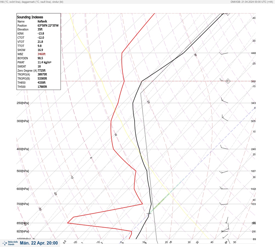The height and width of the screenshot is (247, 275).
Task: Click the 500[hPa] pressure label
Action: [23, 171]
